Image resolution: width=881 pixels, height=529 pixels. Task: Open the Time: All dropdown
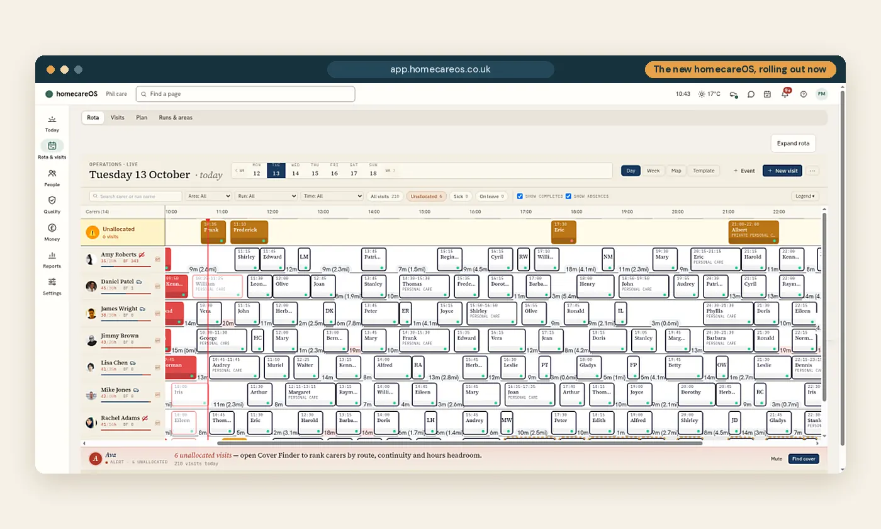[x=332, y=196]
